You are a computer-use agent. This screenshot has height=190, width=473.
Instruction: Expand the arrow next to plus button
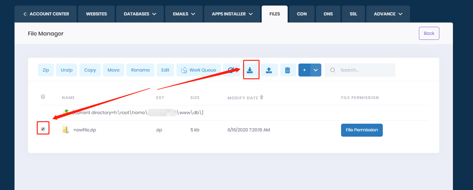[316, 70]
